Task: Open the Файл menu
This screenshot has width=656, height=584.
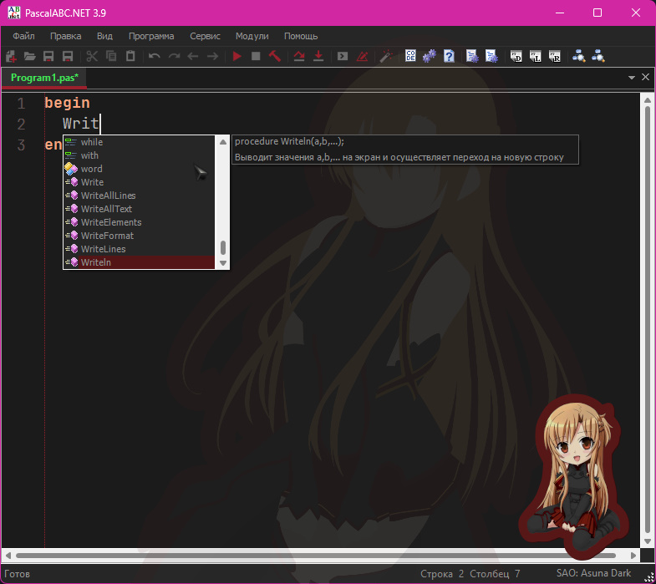Action: click(x=23, y=36)
